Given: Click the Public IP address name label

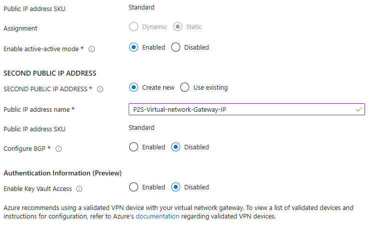Looking at the screenshot, I should [37, 109].
